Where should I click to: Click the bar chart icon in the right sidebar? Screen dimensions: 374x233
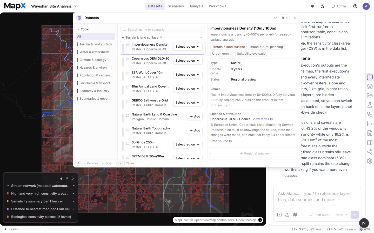pyautogui.click(x=370, y=124)
